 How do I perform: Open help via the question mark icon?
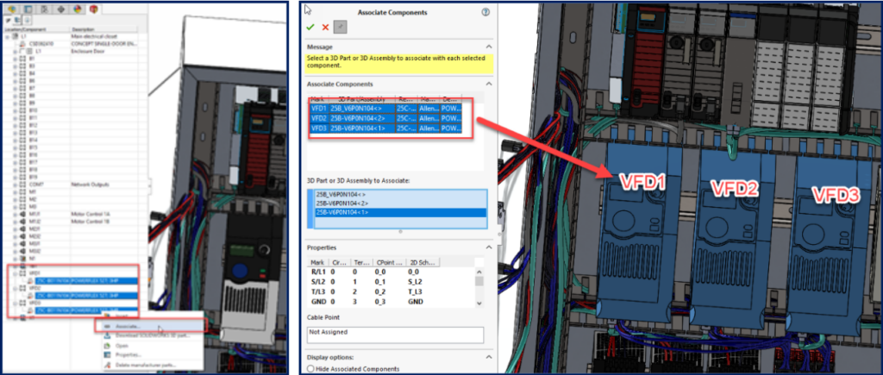point(486,13)
